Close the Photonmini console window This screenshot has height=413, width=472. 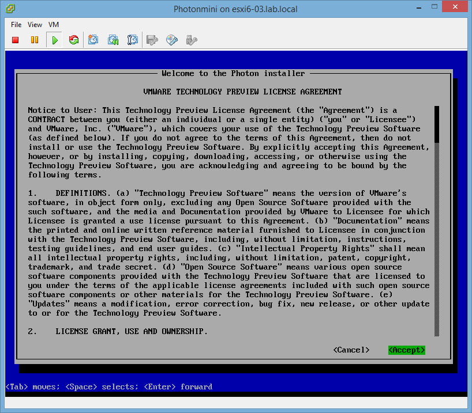pos(455,6)
